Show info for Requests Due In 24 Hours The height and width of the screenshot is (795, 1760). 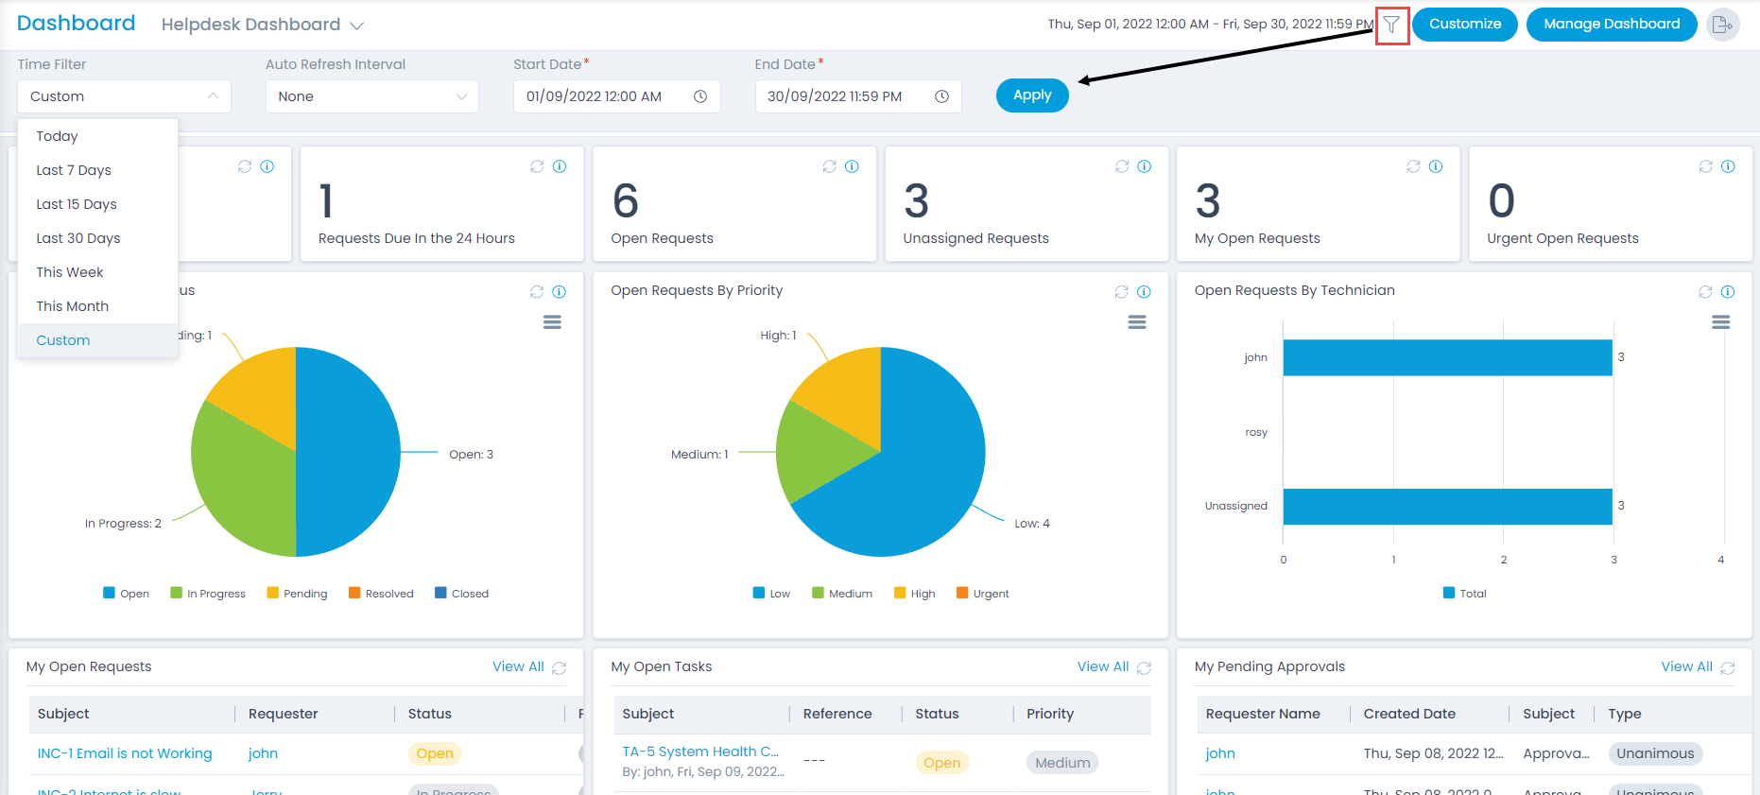click(x=560, y=166)
